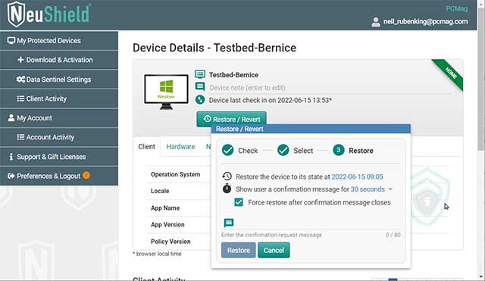The height and width of the screenshot is (281, 485).
Task: Click the check-in clock icon
Action: 200,100
